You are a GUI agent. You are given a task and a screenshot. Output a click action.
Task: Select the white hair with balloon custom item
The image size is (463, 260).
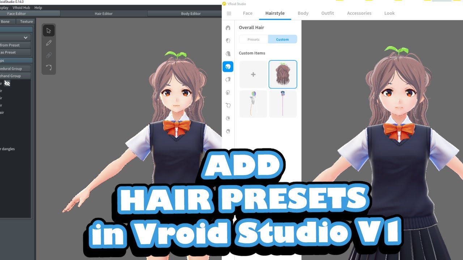tap(253, 104)
